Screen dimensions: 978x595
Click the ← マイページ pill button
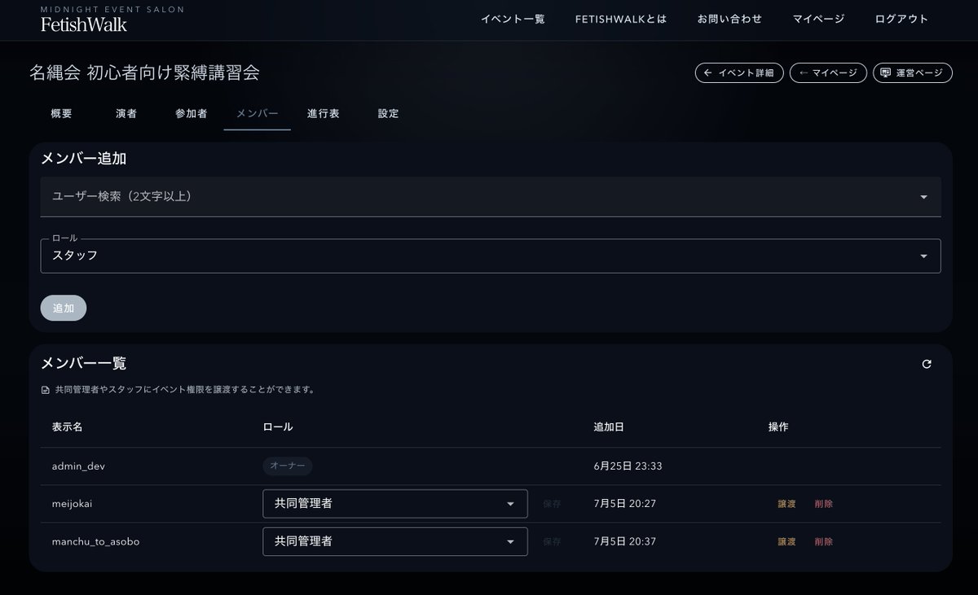pyautogui.click(x=828, y=73)
